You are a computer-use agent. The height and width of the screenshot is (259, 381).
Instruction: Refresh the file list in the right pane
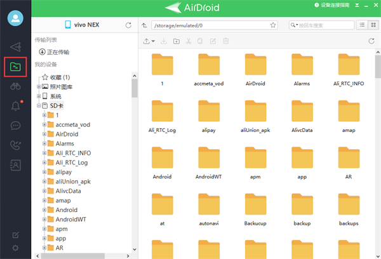click(371, 41)
